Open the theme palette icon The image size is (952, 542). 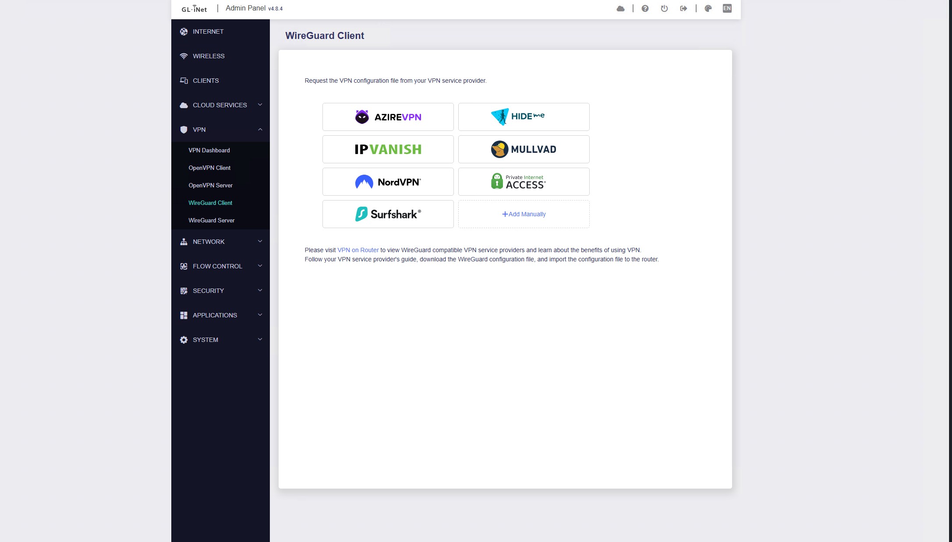pyautogui.click(x=708, y=8)
